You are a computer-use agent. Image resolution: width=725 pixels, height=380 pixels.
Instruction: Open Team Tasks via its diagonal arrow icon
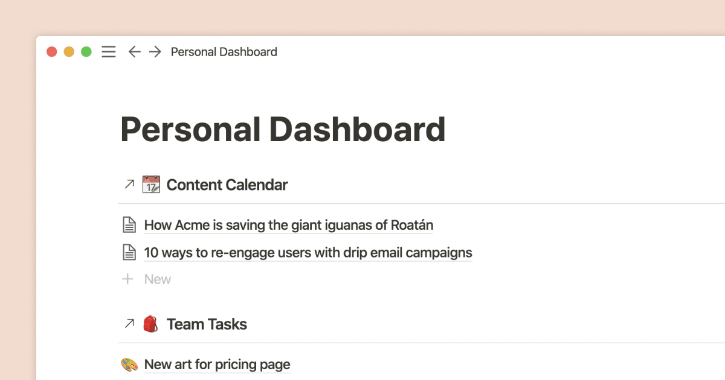point(128,323)
